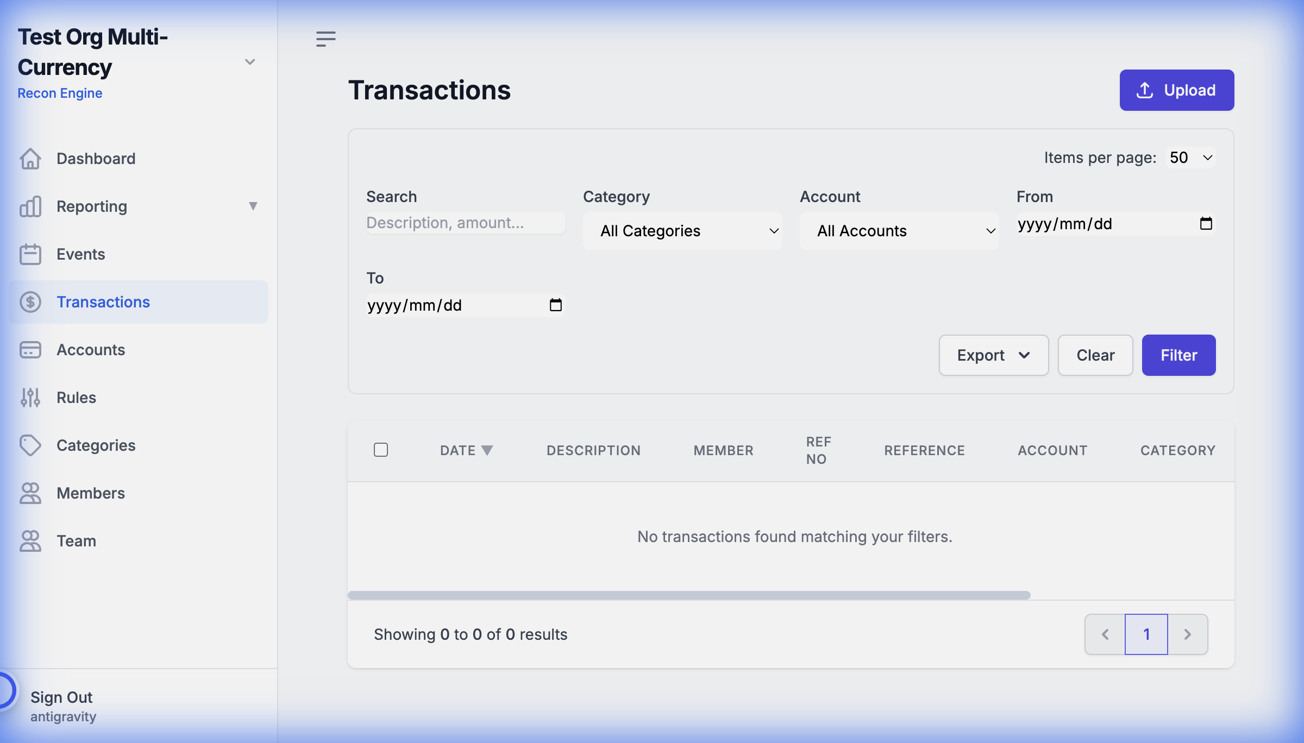1304x743 pixels.
Task: Open the organization switcher chevron
Action: [x=250, y=61]
